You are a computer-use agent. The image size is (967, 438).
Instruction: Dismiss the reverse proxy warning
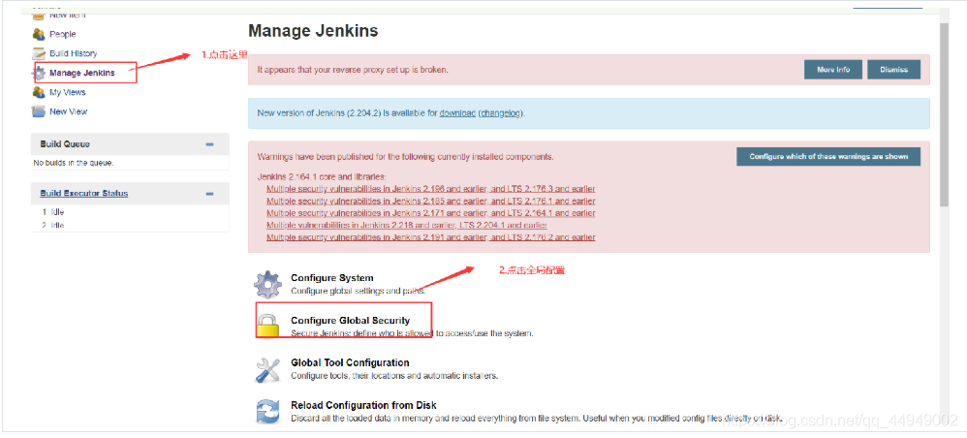(893, 70)
